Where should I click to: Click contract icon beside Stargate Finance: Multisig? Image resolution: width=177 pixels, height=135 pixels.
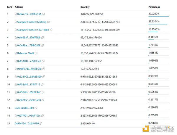pos(16,22)
